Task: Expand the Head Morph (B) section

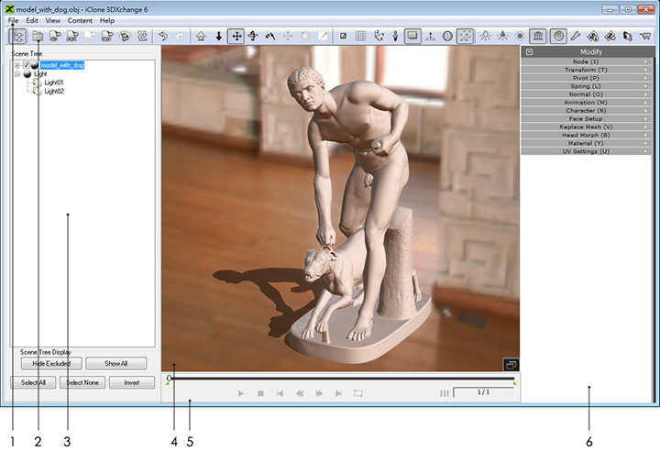Action: click(x=586, y=135)
